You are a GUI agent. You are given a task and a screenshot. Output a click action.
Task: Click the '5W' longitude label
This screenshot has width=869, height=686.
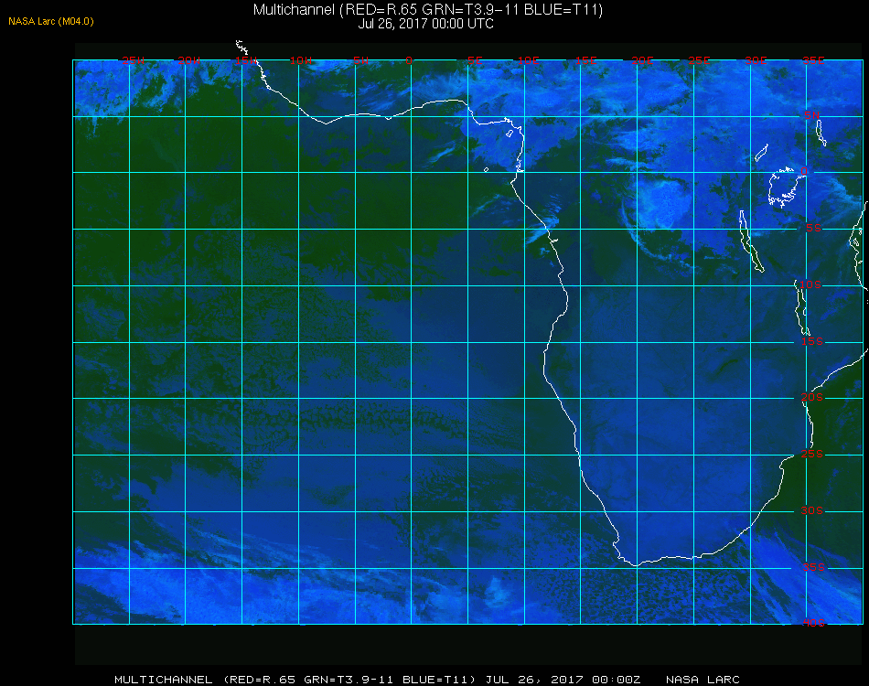360,60
